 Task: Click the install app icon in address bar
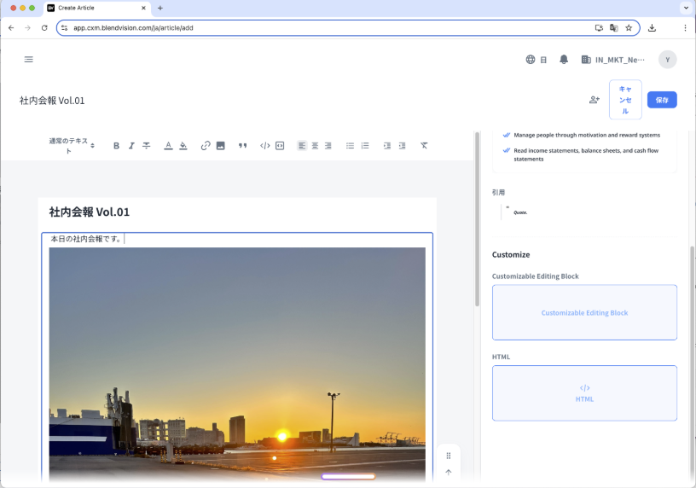point(599,28)
